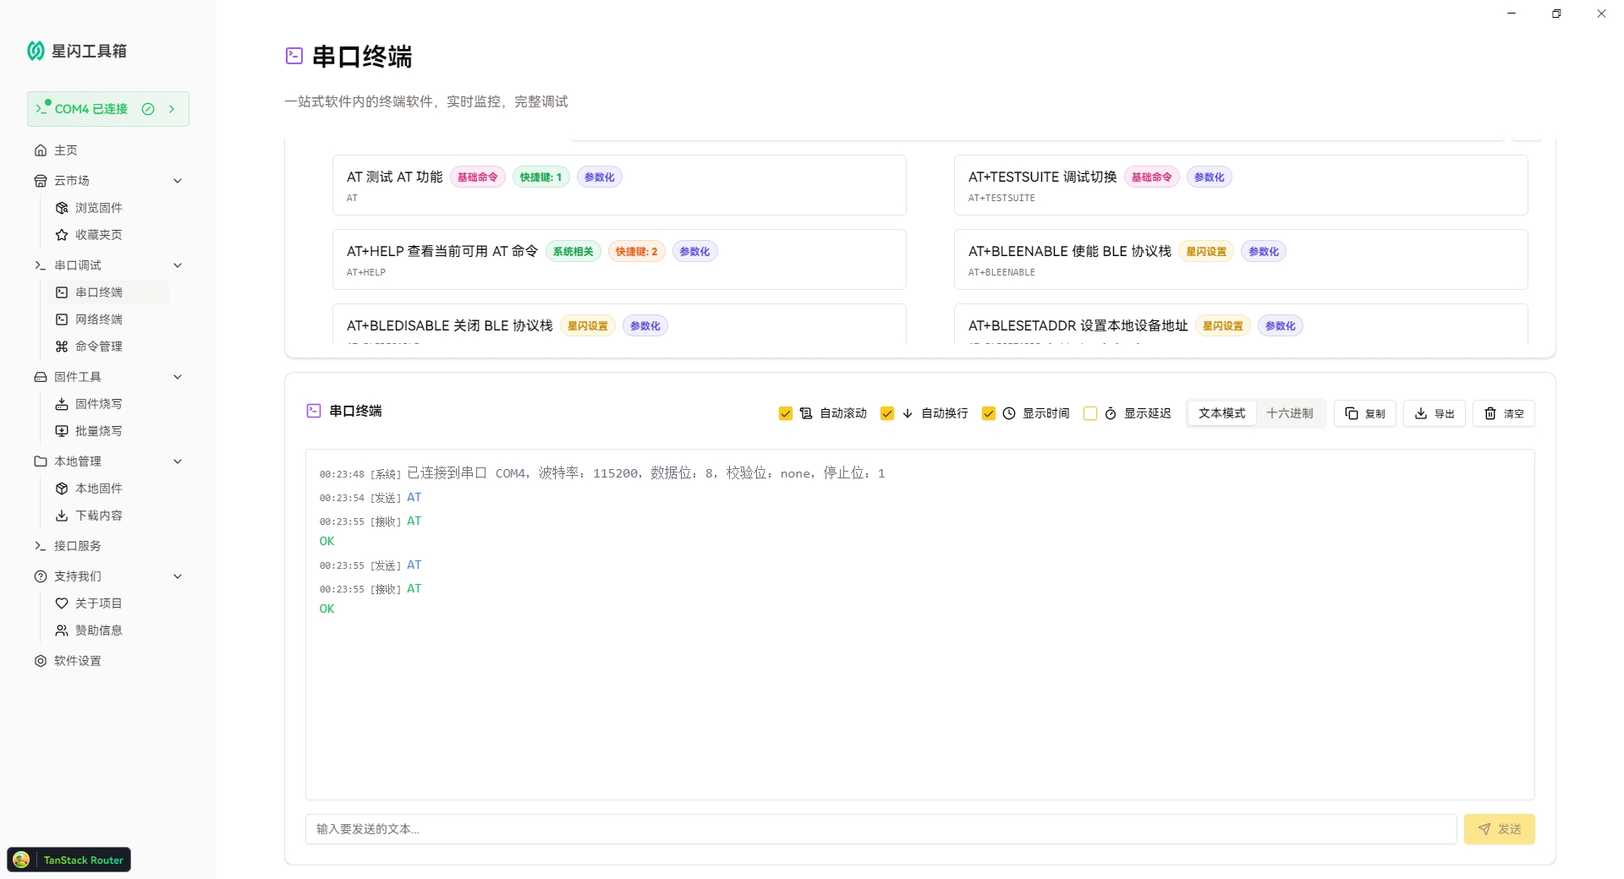Open the COM4 connection arrow chevron

(x=172, y=109)
